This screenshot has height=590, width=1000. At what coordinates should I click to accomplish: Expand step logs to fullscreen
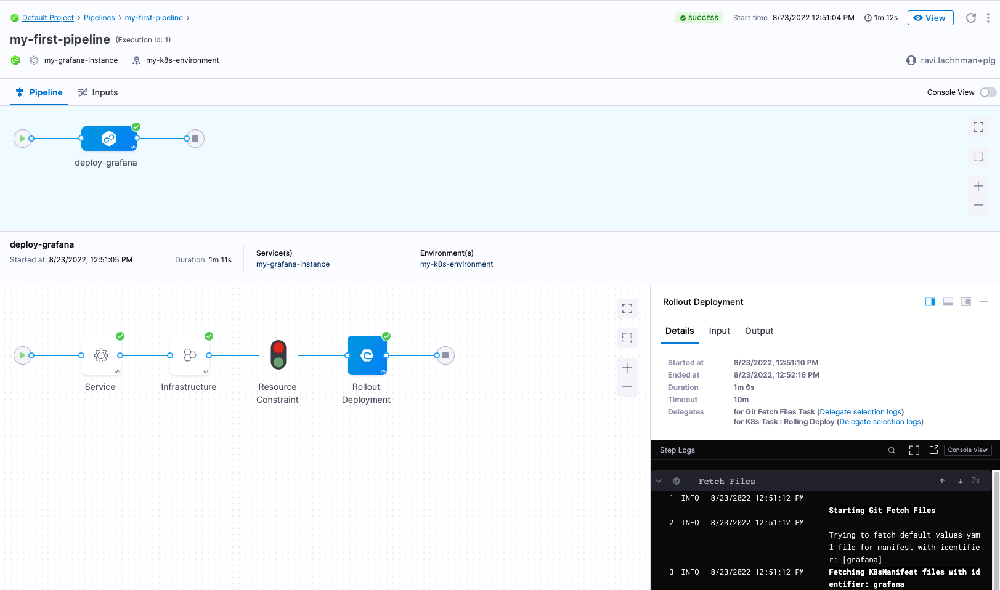(914, 450)
